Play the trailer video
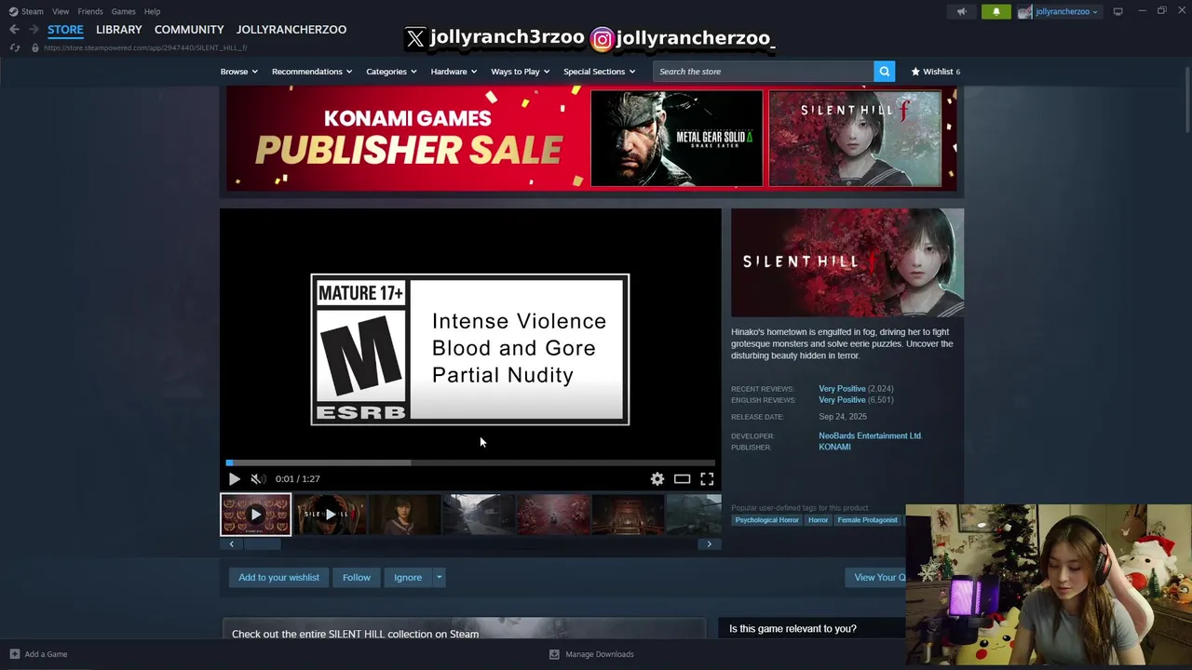Viewport: 1192px width, 670px height. coord(234,478)
